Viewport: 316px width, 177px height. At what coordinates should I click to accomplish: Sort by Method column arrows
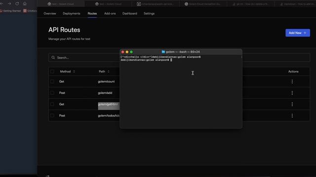[74, 71]
